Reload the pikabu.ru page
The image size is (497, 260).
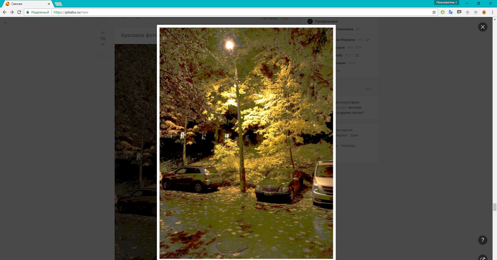pyautogui.click(x=19, y=12)
